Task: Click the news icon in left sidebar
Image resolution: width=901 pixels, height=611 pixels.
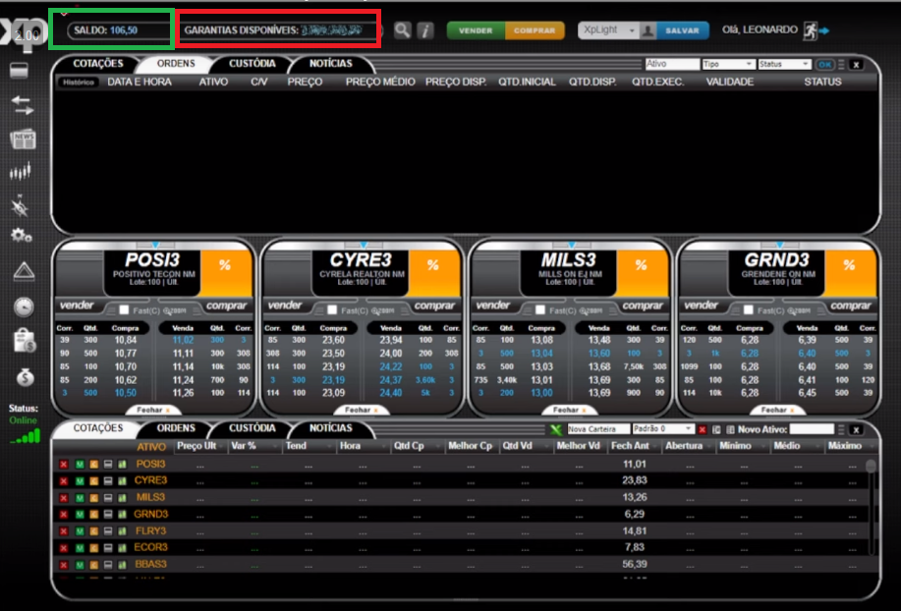Action: point(22,139)
